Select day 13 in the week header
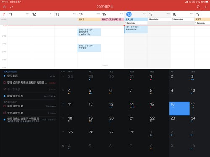210x157 pixels. click(58, 14)
